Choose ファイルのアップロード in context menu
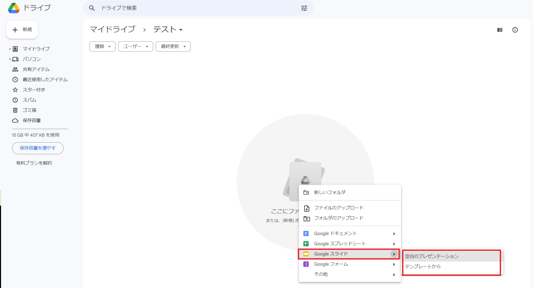The width and height of the screenshot is (533, 288). [x=339, y=208]
